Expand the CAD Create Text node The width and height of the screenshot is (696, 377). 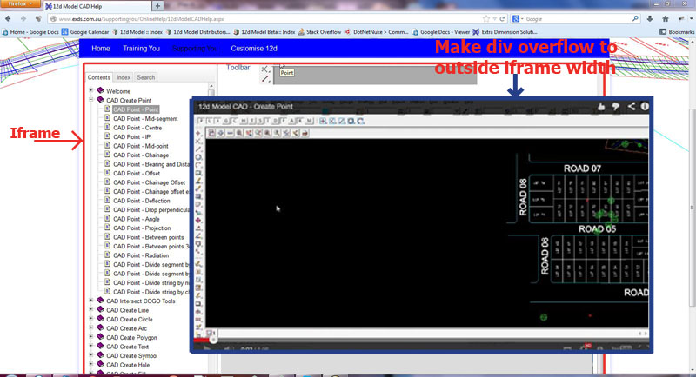[91, 346]
